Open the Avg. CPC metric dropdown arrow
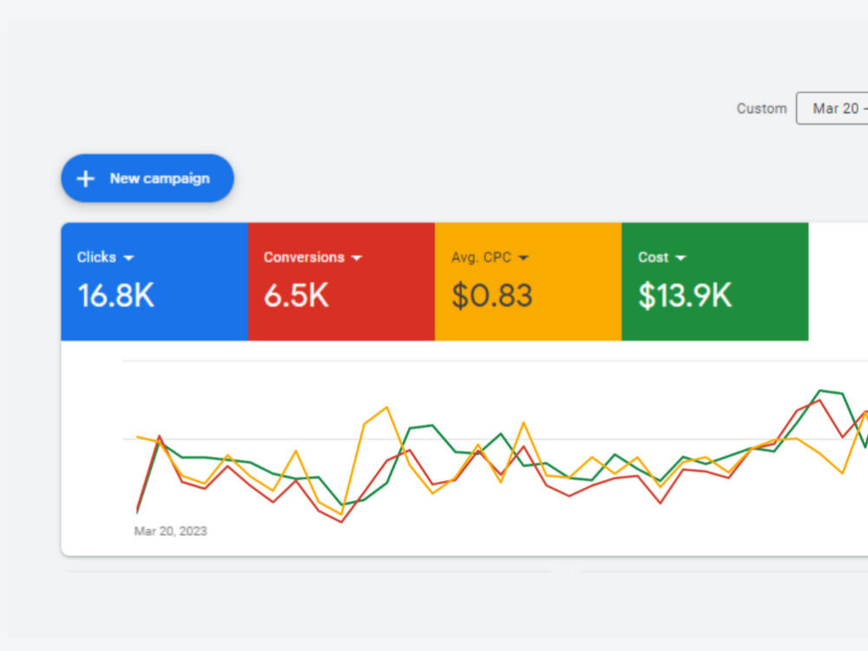The width and height of the screenshot is (868, 651). [523, 258]
